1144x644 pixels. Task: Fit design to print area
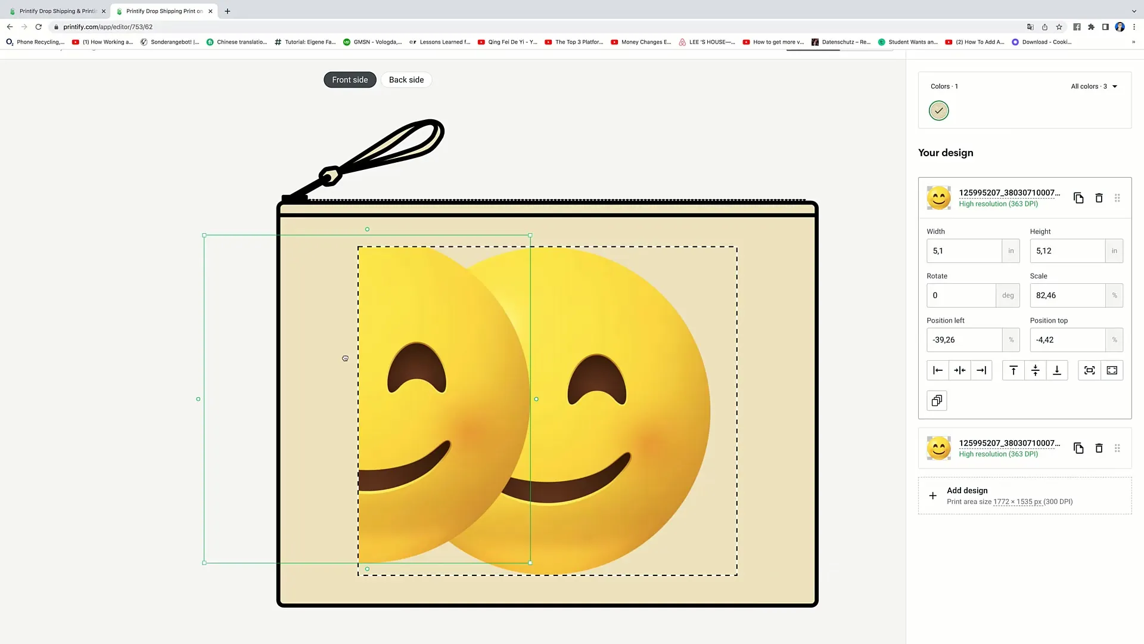point(1090,370)
